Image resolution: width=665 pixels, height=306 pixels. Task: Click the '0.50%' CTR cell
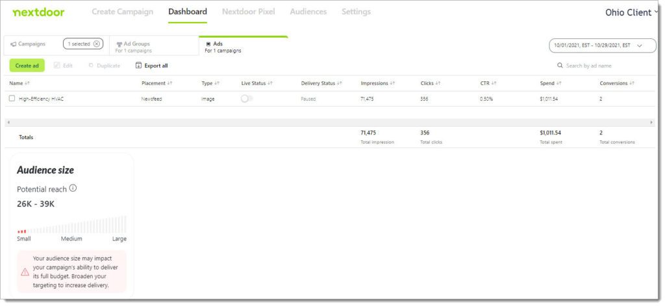click(486, 99)
